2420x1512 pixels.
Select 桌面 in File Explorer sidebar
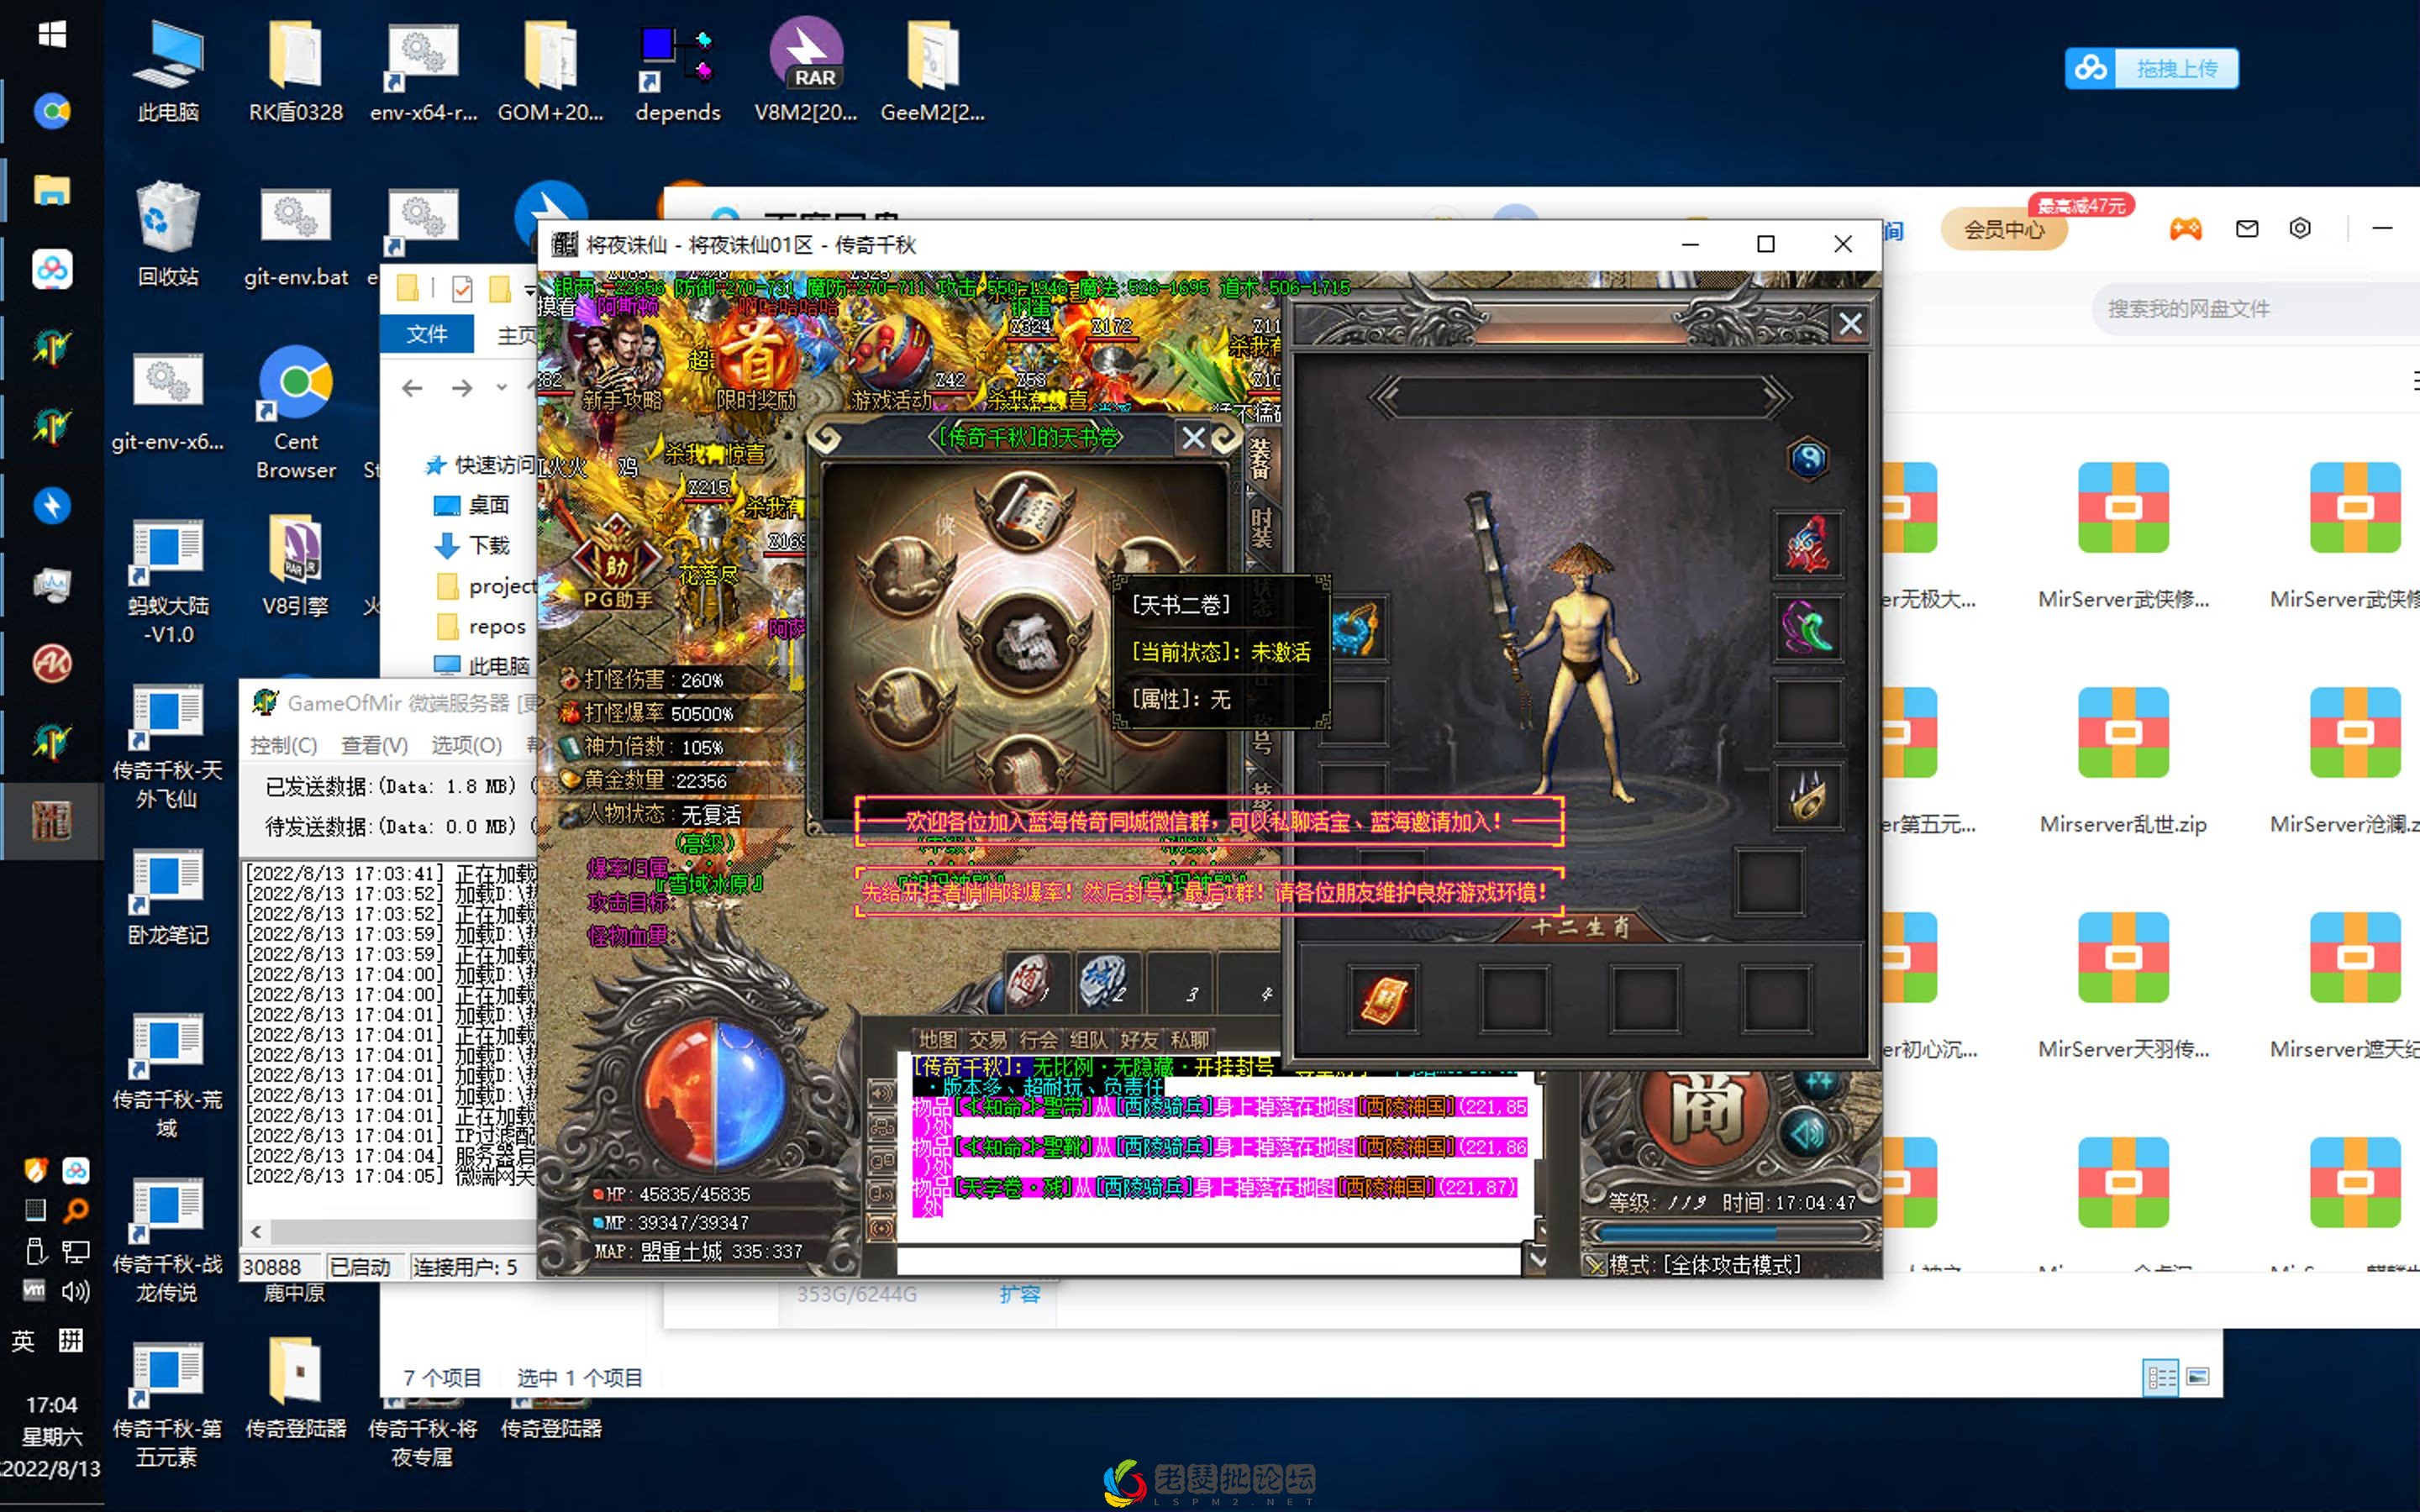click(473, 505)
